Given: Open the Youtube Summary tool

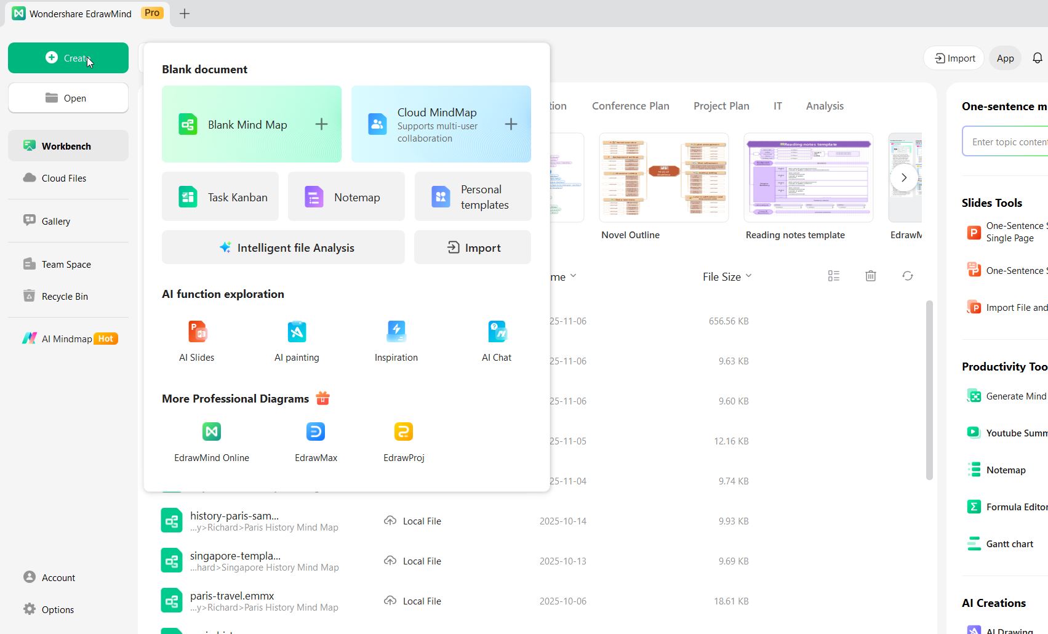Looking at the screenshot, I should coord(1007,433).
